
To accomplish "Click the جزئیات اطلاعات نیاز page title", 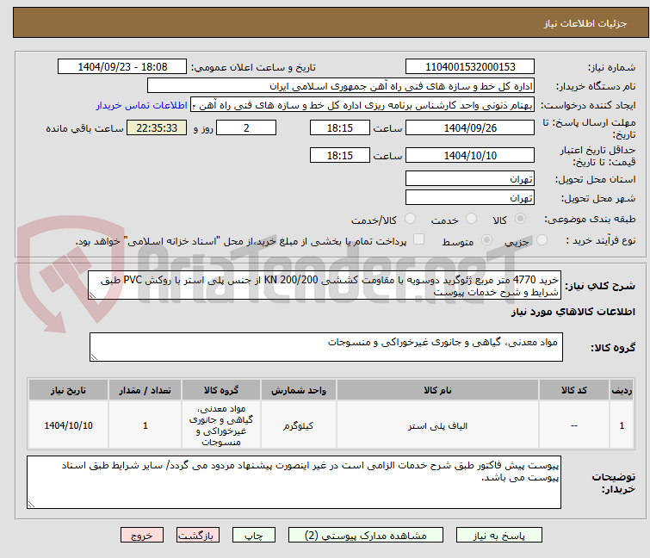I will (585, 23).
